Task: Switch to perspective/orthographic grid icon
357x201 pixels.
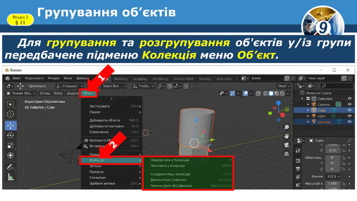Action: [286, 154]
